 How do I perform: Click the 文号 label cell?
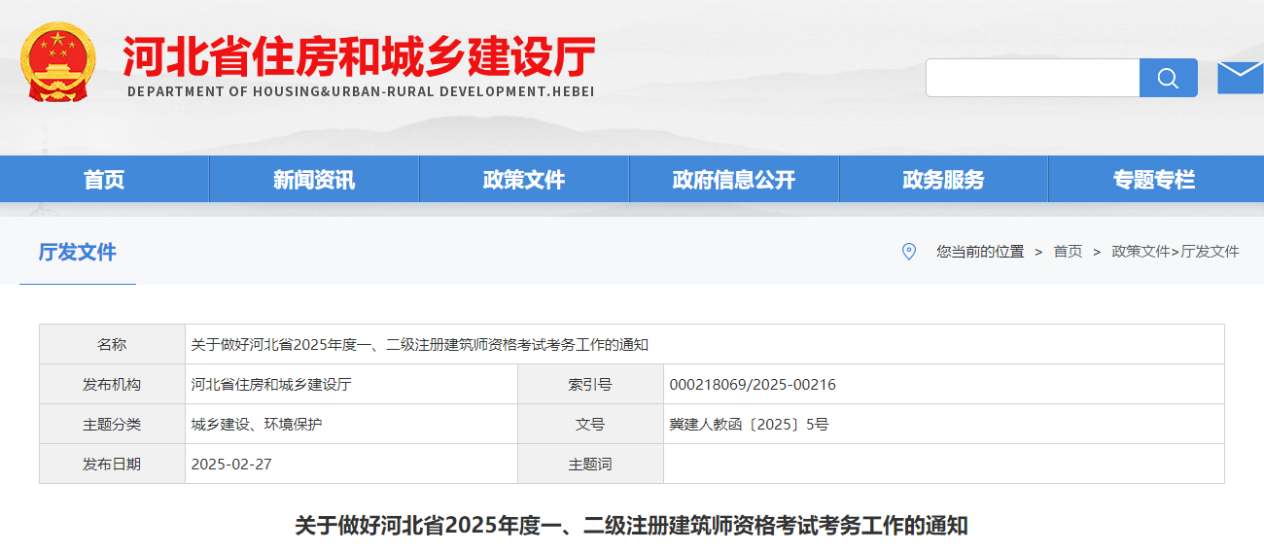tap(590, 424)
